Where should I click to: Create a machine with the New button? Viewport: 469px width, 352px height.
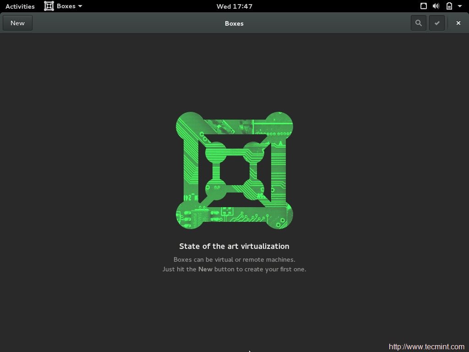[17, 23]
